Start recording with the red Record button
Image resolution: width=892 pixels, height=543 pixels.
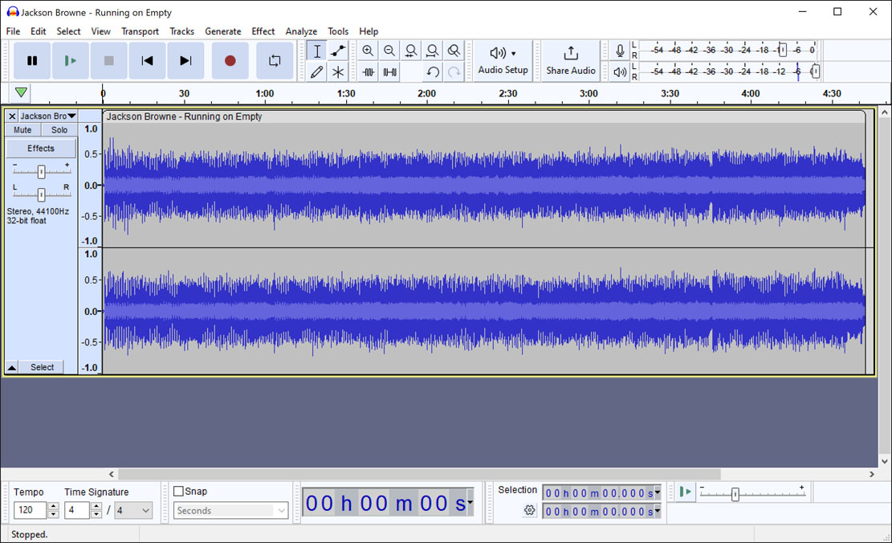click(230, 60)
